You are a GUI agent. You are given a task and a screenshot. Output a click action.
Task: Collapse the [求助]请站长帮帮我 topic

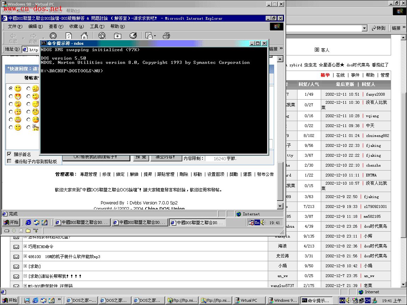pos(25,276)
